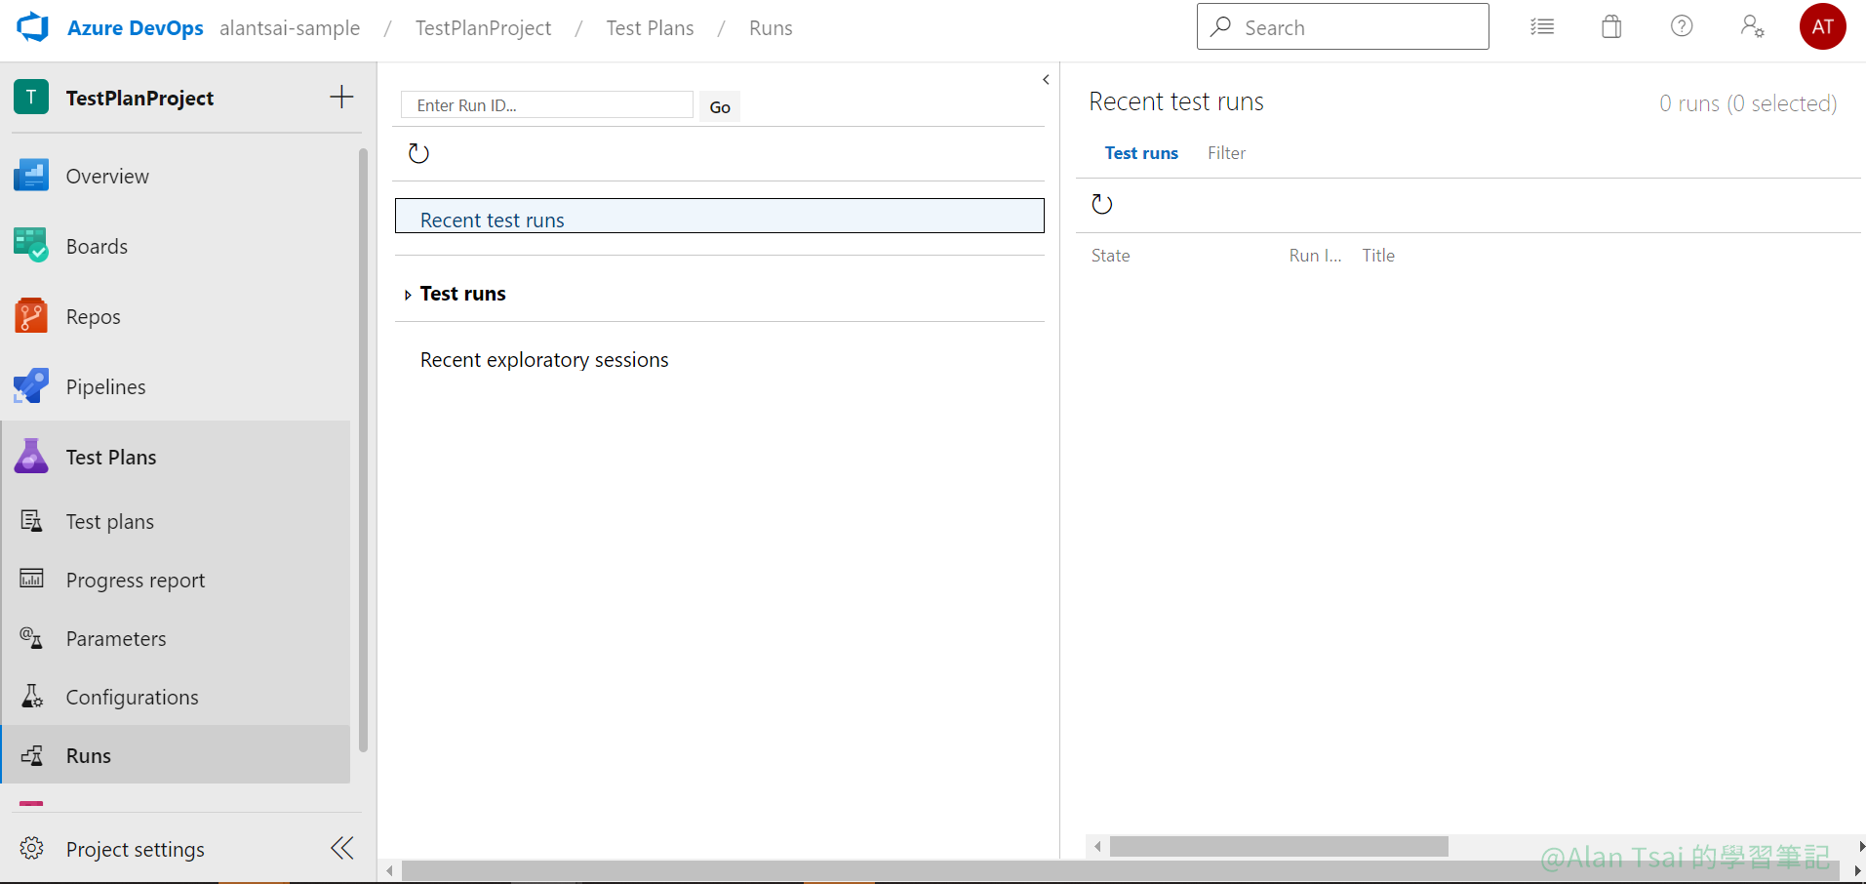Expand the Test runs tree node
This screenshot has height=884, width=1866.
[408, 295]
